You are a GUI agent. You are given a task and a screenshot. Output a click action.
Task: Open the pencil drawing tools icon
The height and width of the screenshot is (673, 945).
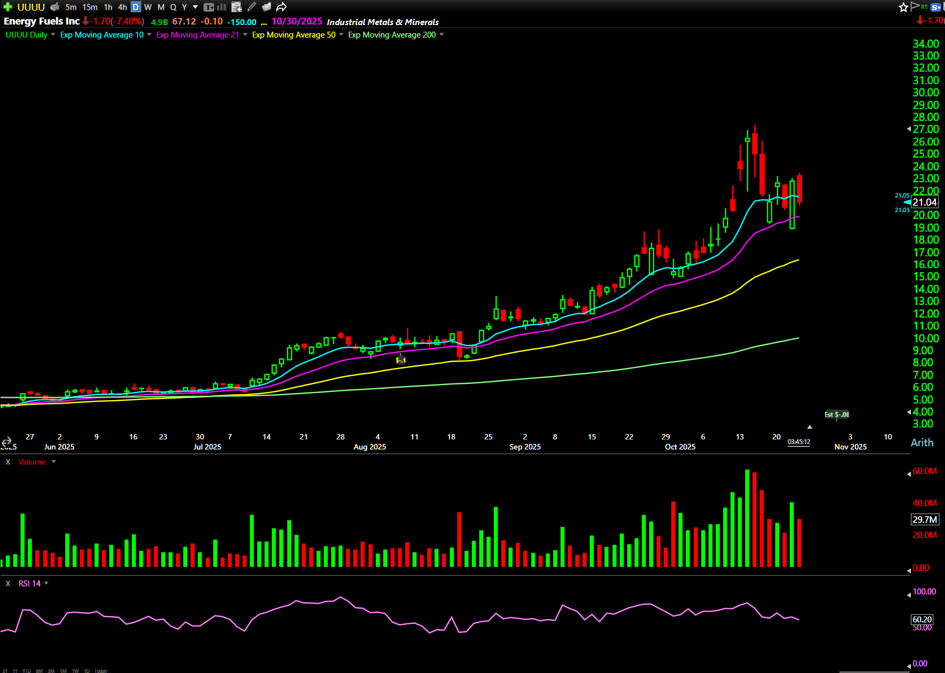pyautogui.click(x=252, y=7)
